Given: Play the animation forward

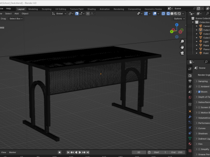Looking at the screenshot, I should click(x=80, y=152).
